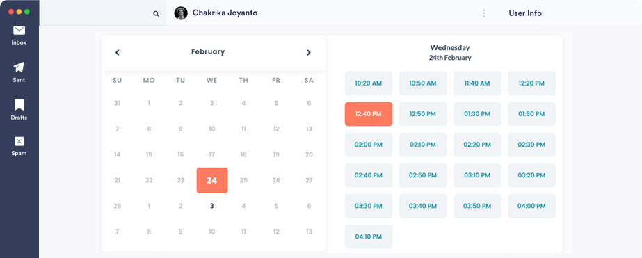Open the Spam folder icon
642x258 pixels.
(19, 141)
